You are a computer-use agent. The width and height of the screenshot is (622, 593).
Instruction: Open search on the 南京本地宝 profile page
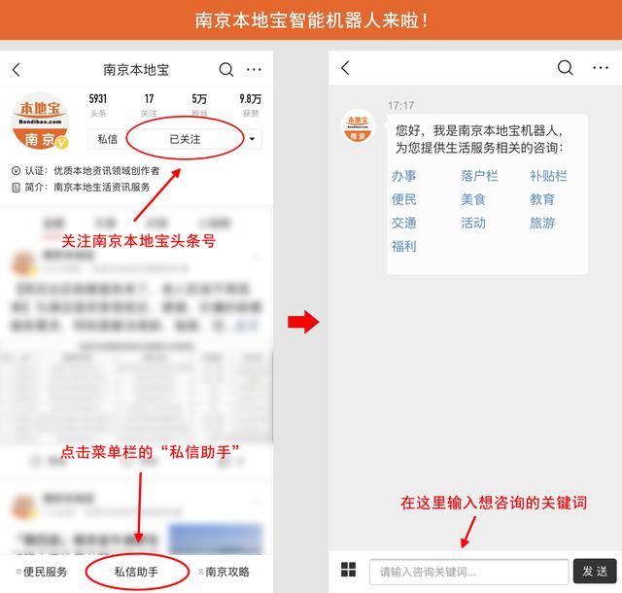[226, 70]
